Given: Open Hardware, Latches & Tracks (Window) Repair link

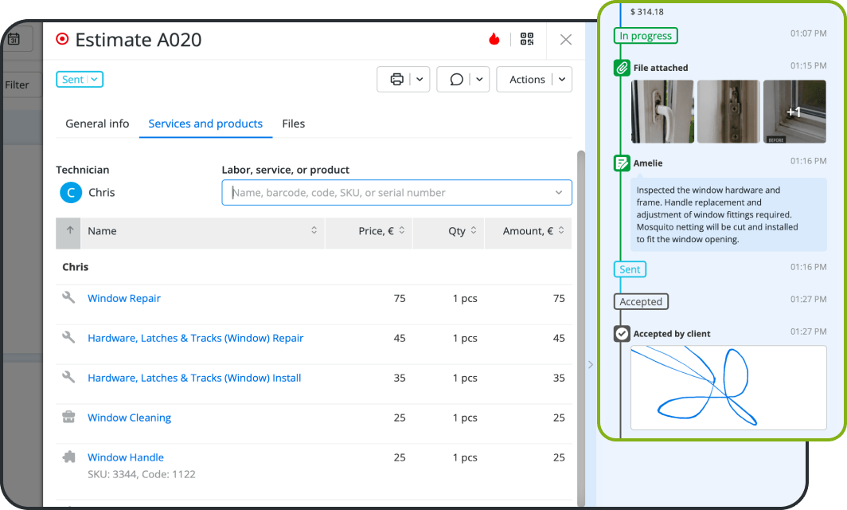Looking at the screenshot, I should point(196,338).
